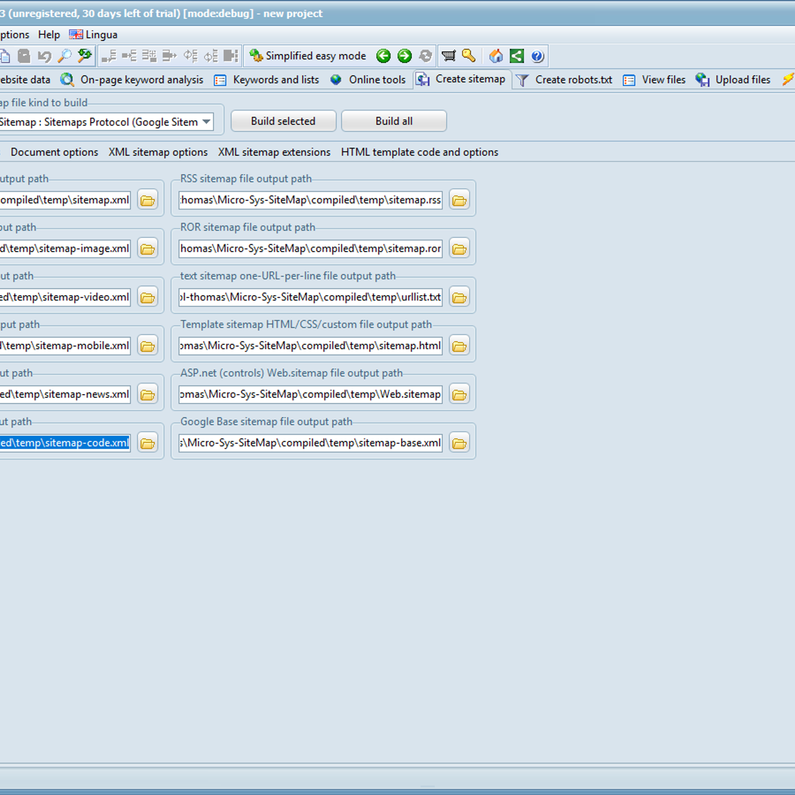Open HTML template code and options sub-tab

(x=419, y=152)
